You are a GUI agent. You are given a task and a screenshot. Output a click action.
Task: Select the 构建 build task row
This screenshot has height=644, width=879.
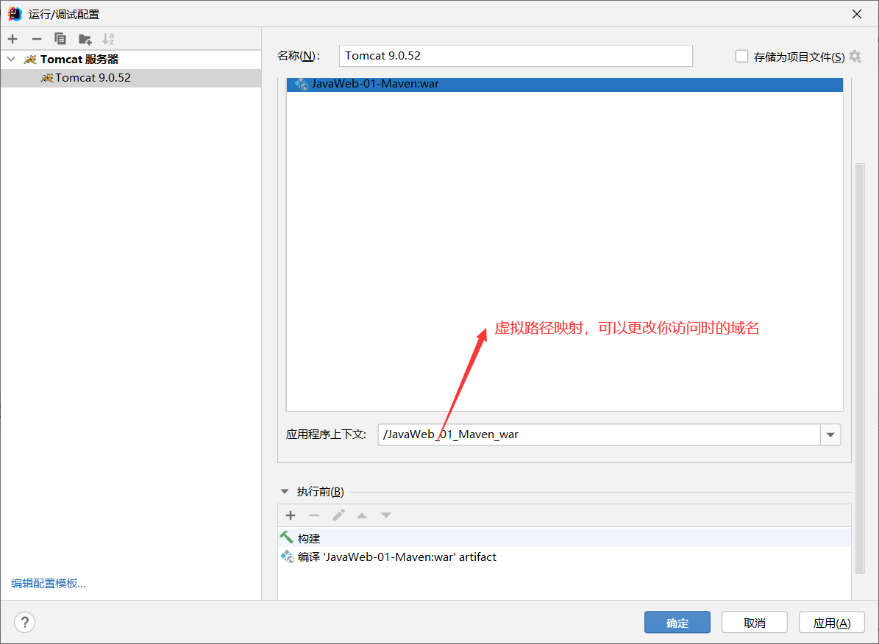[x=564, y=538]
